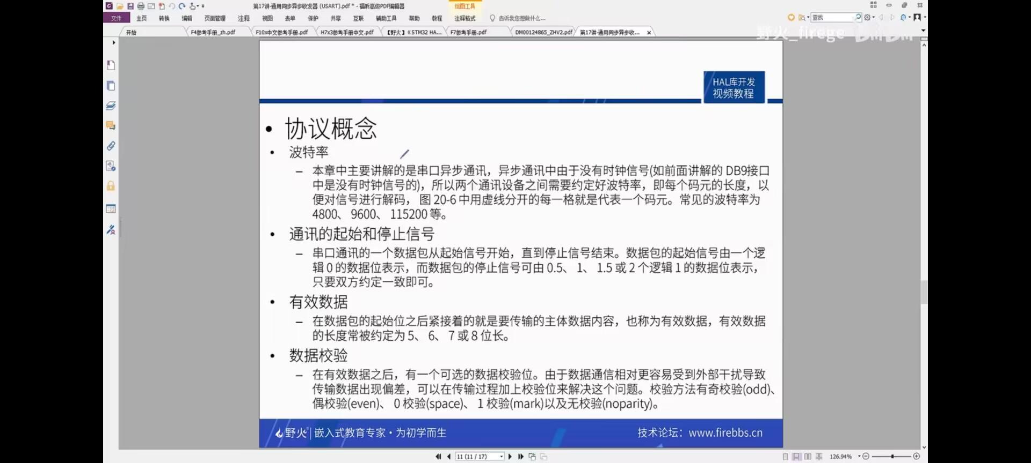This screenshot has height=463, width=1031.
Task: Open the Pages thumbnail panel icon
Action: [x=111, y=86]
